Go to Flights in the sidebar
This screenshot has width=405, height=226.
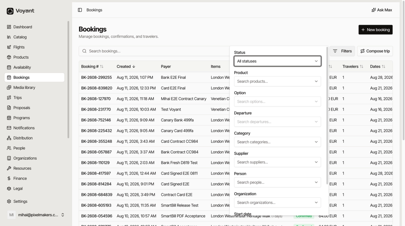34,47
